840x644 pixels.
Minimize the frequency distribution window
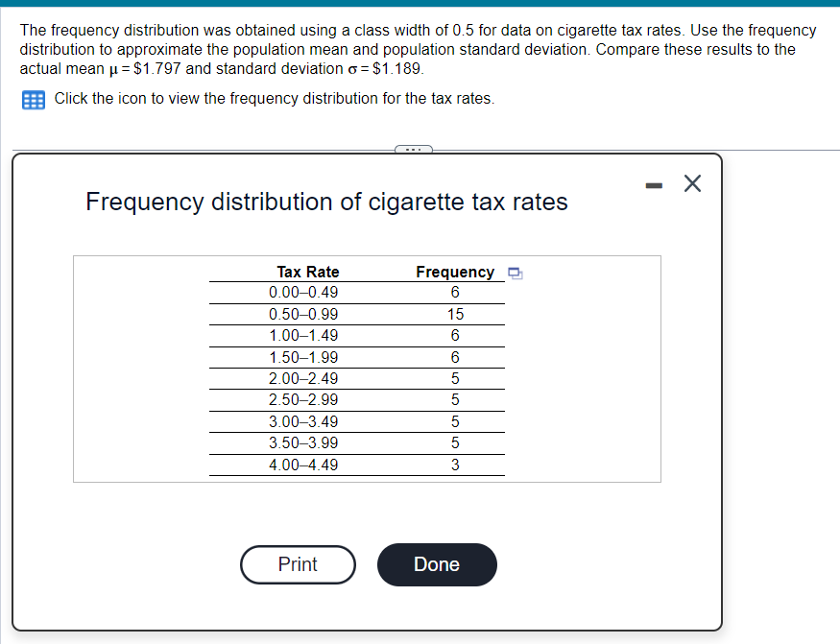tap(654, 185)
